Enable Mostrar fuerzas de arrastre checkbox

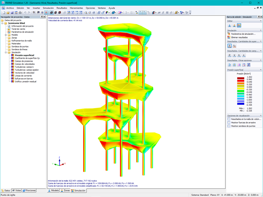pos(229,123)
